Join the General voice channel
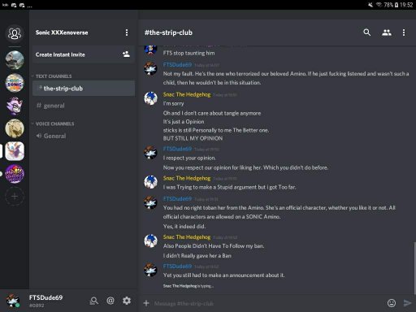The height and width of the screenshot is (312, 416). 84,136
